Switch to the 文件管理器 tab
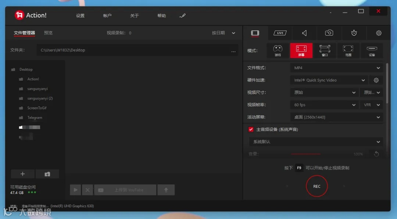This screenshot has height=219, width=397. tap(24, 33)
